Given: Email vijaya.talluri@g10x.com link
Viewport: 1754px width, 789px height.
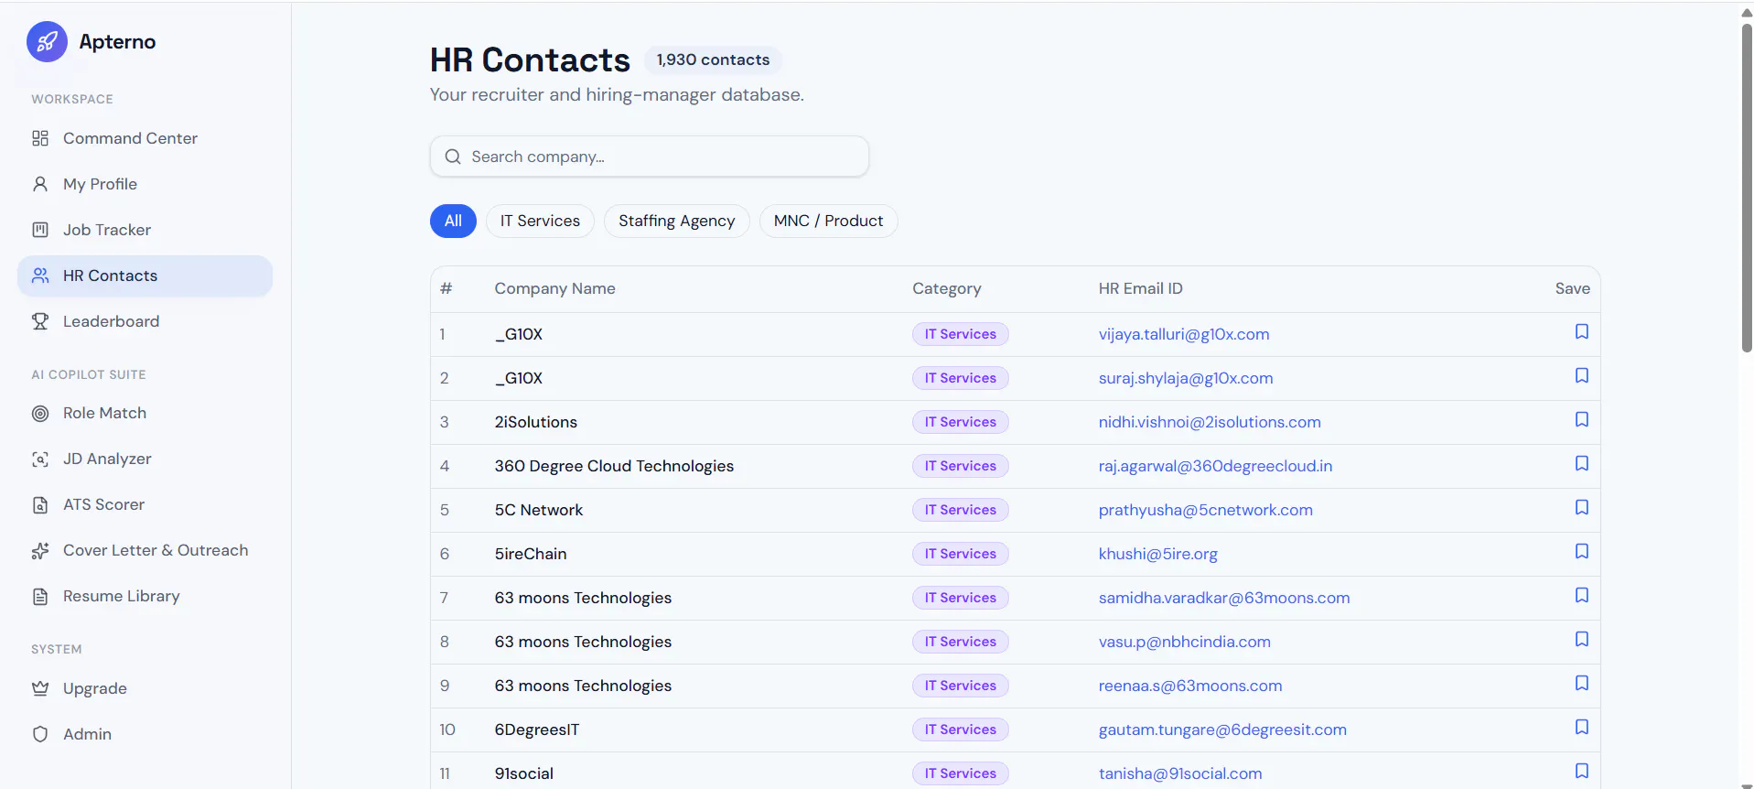Looking at the screenshot, I should tap(1184, 334).
